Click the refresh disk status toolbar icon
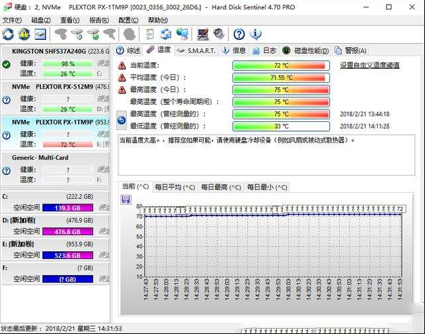 tap(8, 34)
